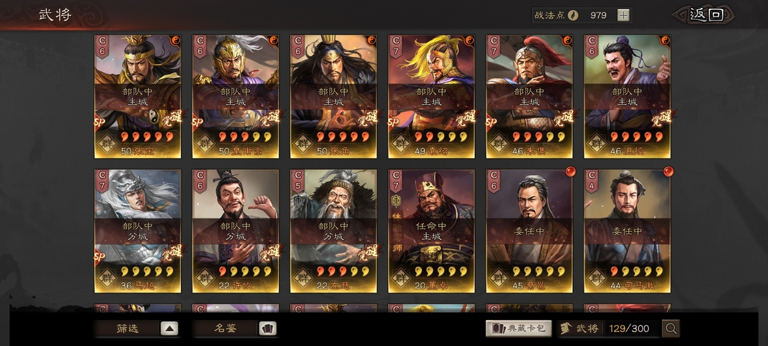Expand the 筛选 filter arrow

coord(169,329)
